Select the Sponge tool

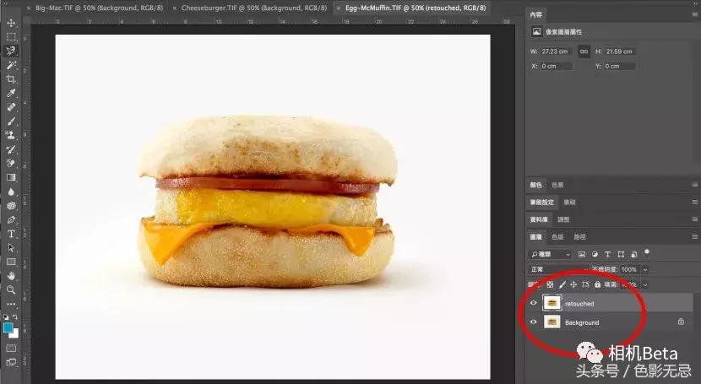click(x=11, y=205)
